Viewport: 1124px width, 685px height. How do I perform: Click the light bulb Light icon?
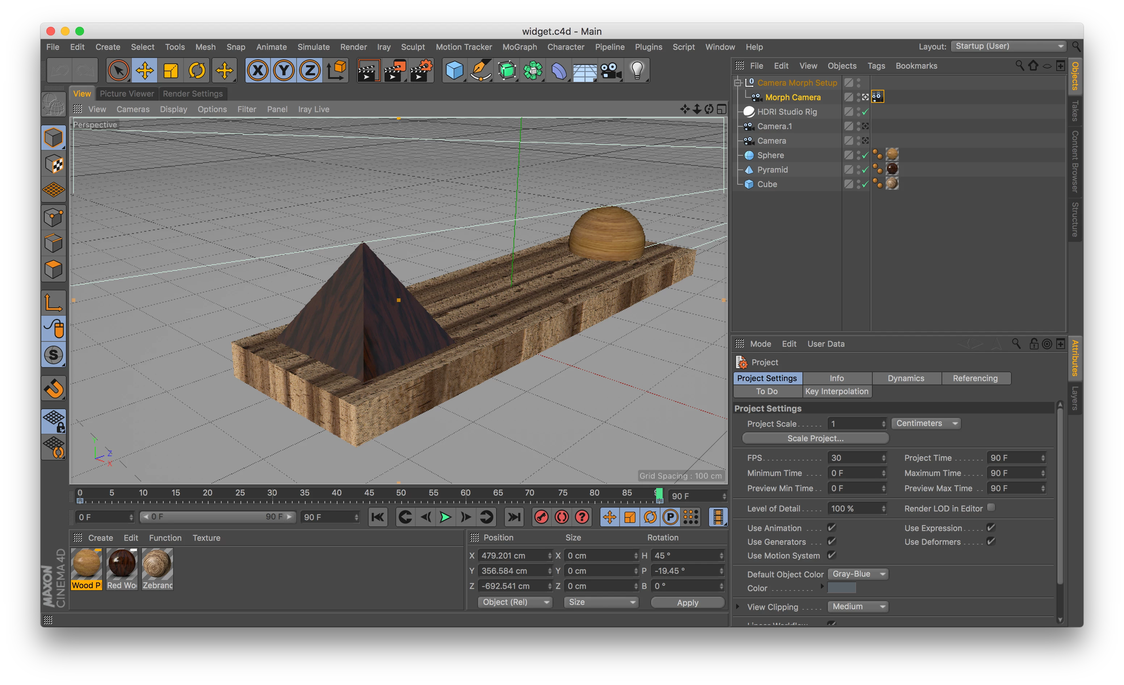(637, 71)
